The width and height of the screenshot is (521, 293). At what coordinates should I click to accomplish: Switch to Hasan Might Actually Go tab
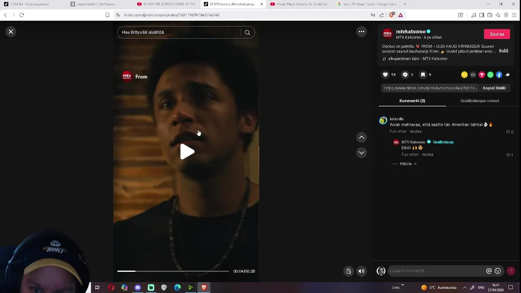(300, 4)
